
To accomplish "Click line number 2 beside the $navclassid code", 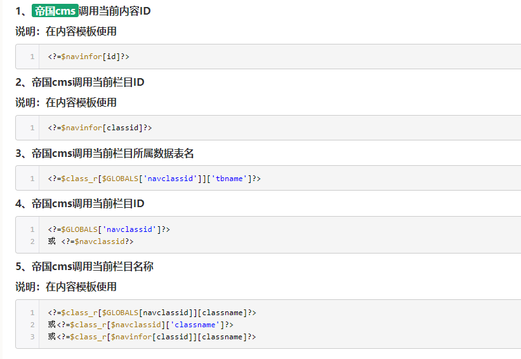I will point(32,241).
